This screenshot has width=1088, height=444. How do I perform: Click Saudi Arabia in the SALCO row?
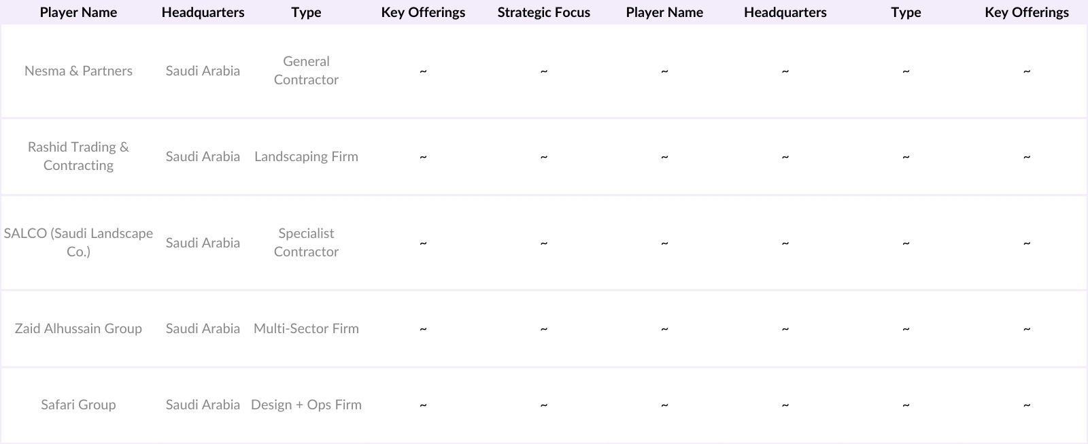(x=203, y=243)
